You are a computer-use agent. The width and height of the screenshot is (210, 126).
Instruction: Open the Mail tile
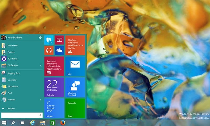click(75, 66)
